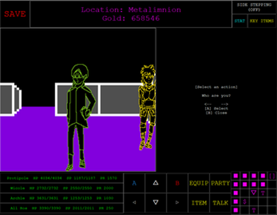Click the minimap 'T' marker below the '$'

pyautogui.click(x=254, y=210)
